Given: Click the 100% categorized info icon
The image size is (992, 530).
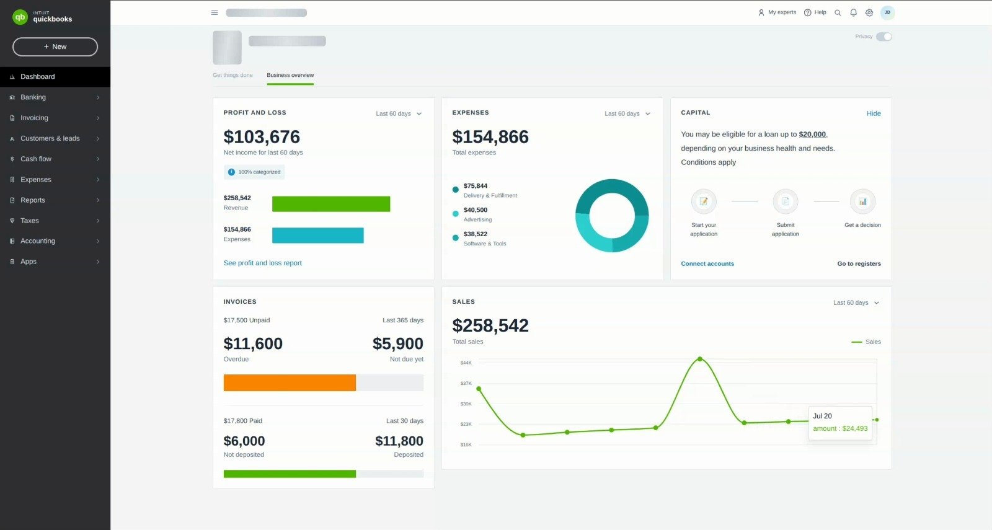Looking at the screenshot, I should pos(231,172).
